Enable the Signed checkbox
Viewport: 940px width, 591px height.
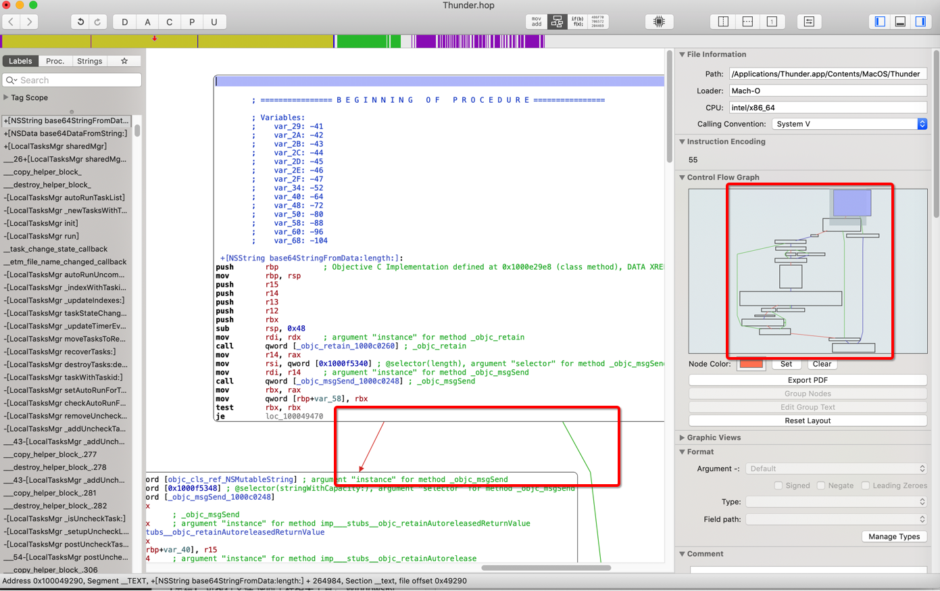[x=778, y=486]
